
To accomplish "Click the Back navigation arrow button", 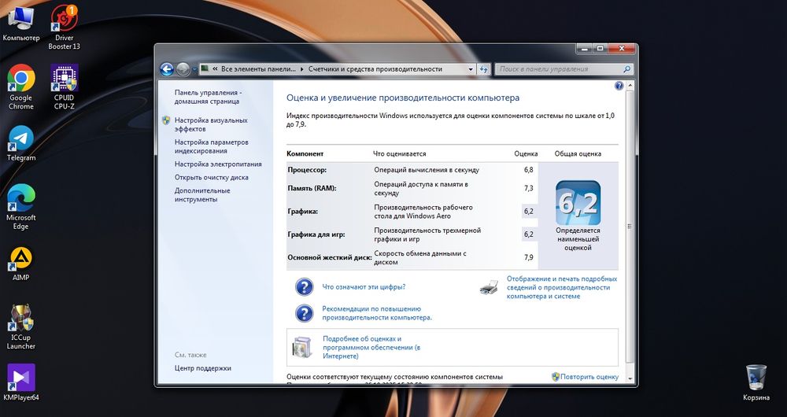I will tap(167, 69).
